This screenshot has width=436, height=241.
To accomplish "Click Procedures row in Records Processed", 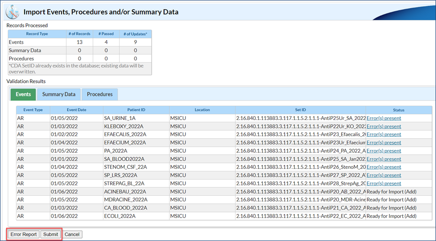I will pos(80,59).
